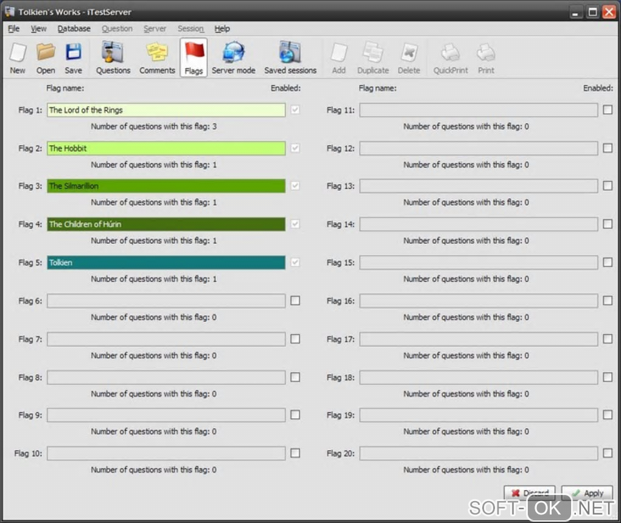Viewport: 621px width, 523px height.
Task: Switch to Server mode
Action: [233, 58]
